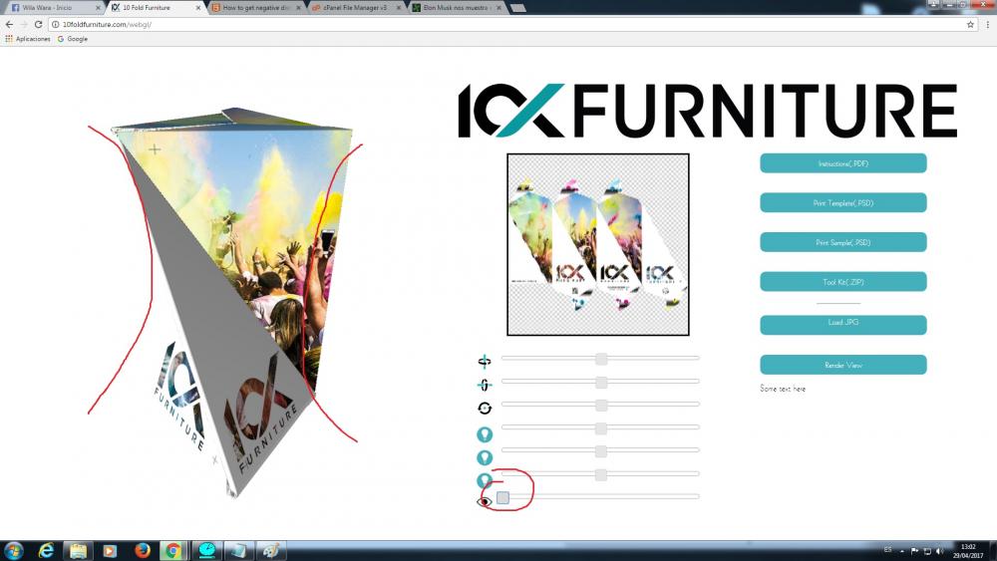Click the volume icon in system tray
Image resolution: width=997 pixels, height=561 pixels.
click(939, 551)
